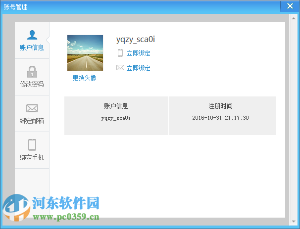
Task: Click the small envelope icon beside 立即绑定
Action: coord(120,67)
